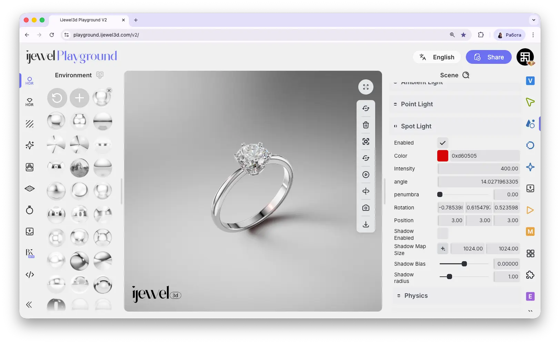Open the English language selector
This screenshot has height=344, width=560.
tap(437, 57)
